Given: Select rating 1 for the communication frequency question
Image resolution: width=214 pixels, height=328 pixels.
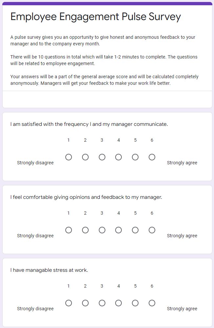Looking at the screenshot, I should [69, 157].
